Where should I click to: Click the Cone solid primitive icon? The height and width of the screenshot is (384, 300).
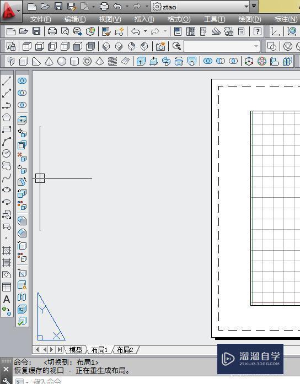pos(49,61)
